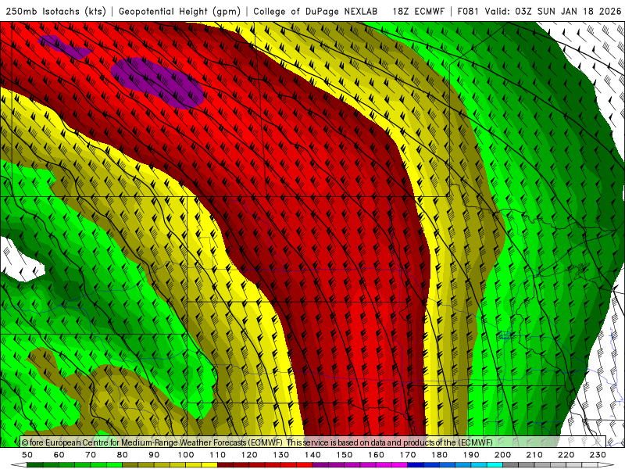
Task: Select the dark purple 140-145 knot legend swatch
Action: point(320,465)
